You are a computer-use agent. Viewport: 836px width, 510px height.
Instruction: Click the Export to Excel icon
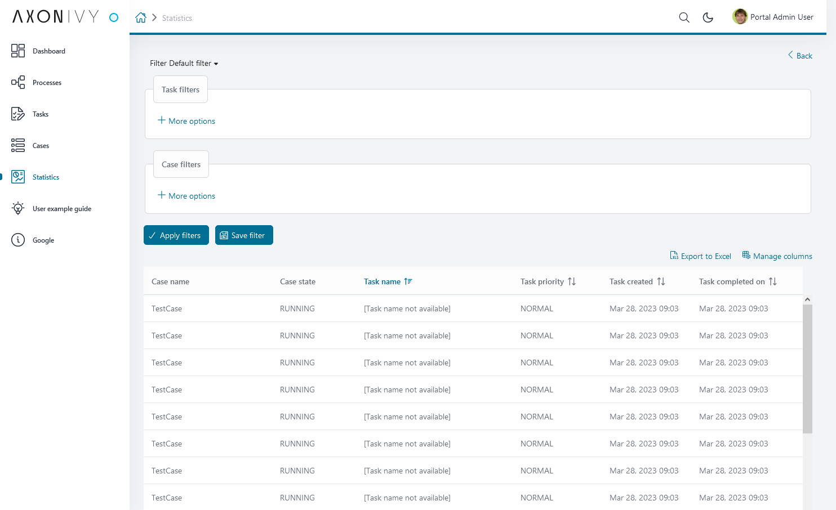[674, 256]
